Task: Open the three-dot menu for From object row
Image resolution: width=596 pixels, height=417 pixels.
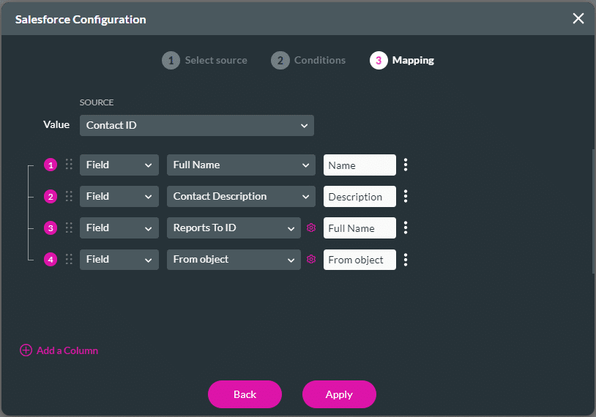Action: 406,260
